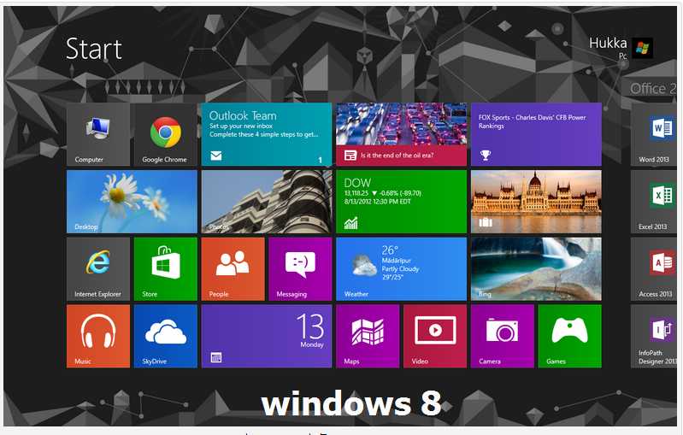Launch Excel 2013 tile
The width and height of the screenshot is (683, 435).
point(654,202)
